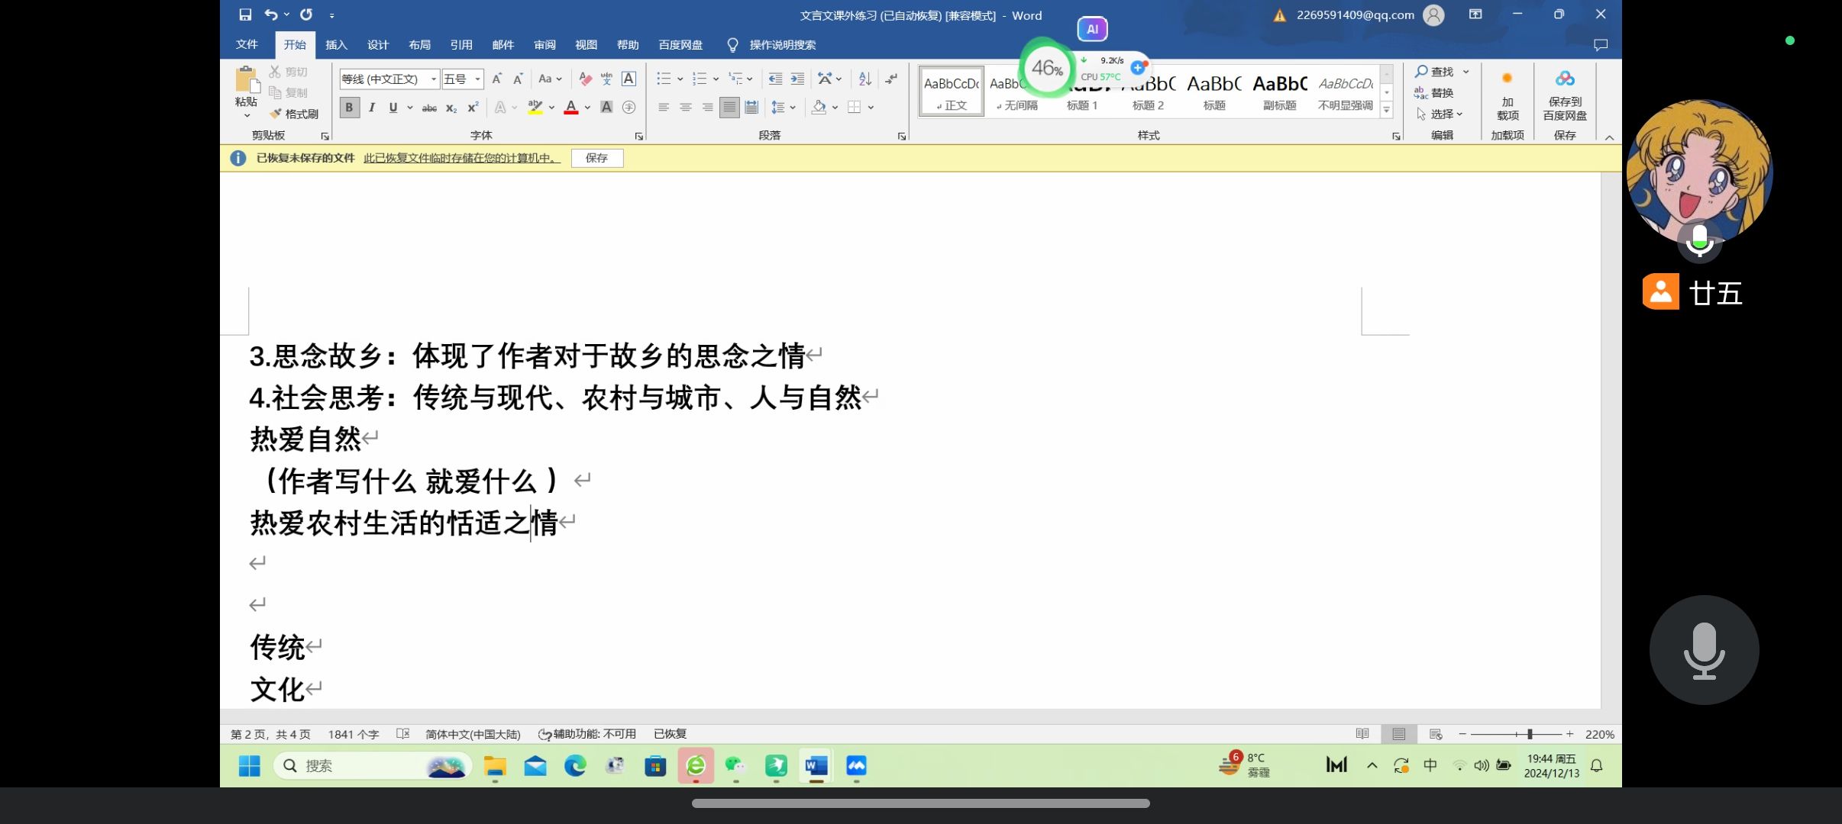Apply strikethrough formatting

point(429,108)
